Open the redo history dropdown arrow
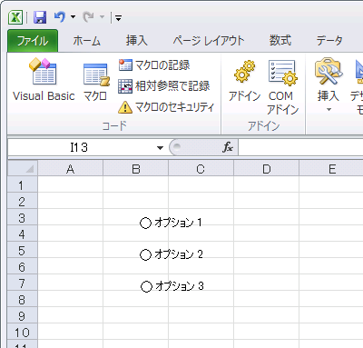The height and width of the screenshot is (348, 363). (102, 17)
